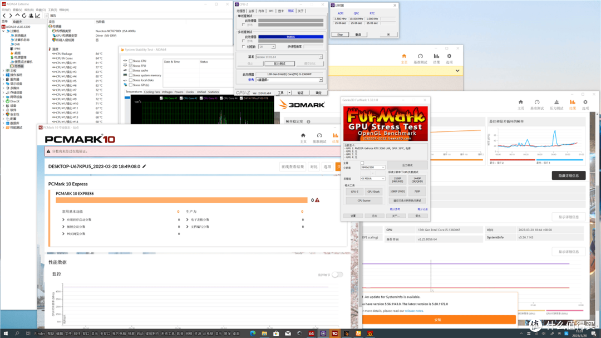Switch to the Cooling Fans tab
Image resolution: width=601 pixels, height=338 pixels.
point(152,92)
